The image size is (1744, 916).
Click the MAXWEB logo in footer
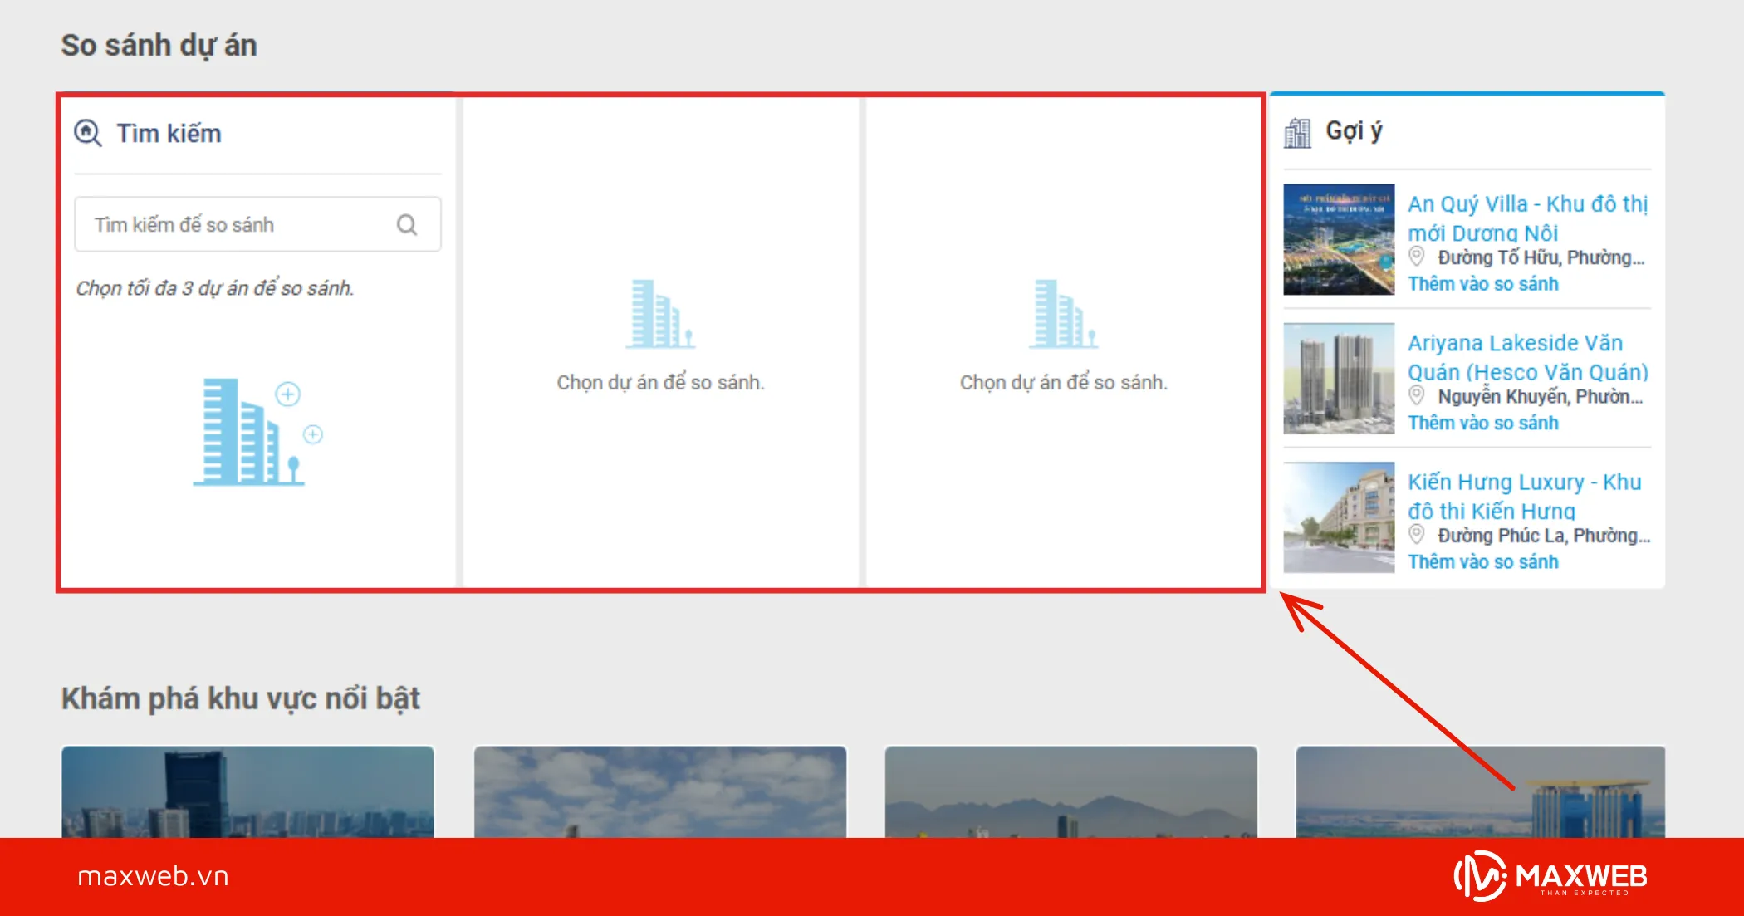1550,876
